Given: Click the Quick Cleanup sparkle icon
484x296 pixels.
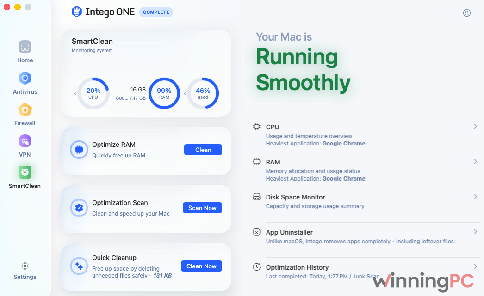Looking at the screenshot, I should (79, 266).
